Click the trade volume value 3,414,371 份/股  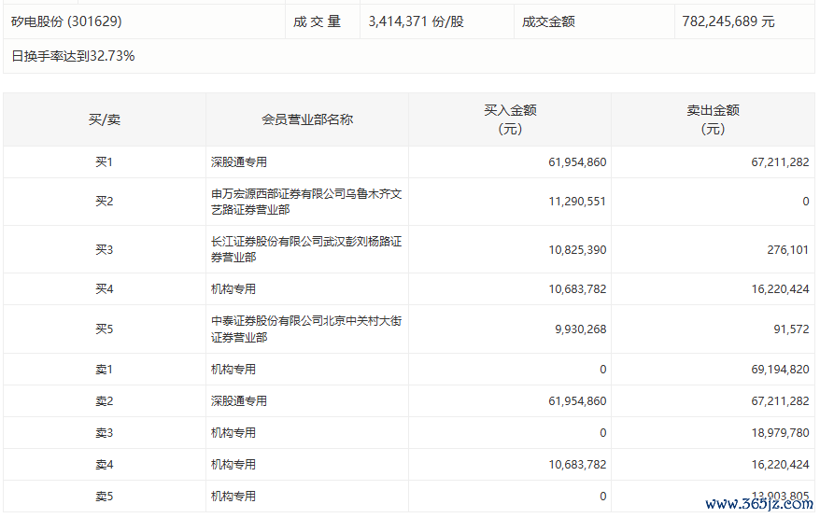416,21
